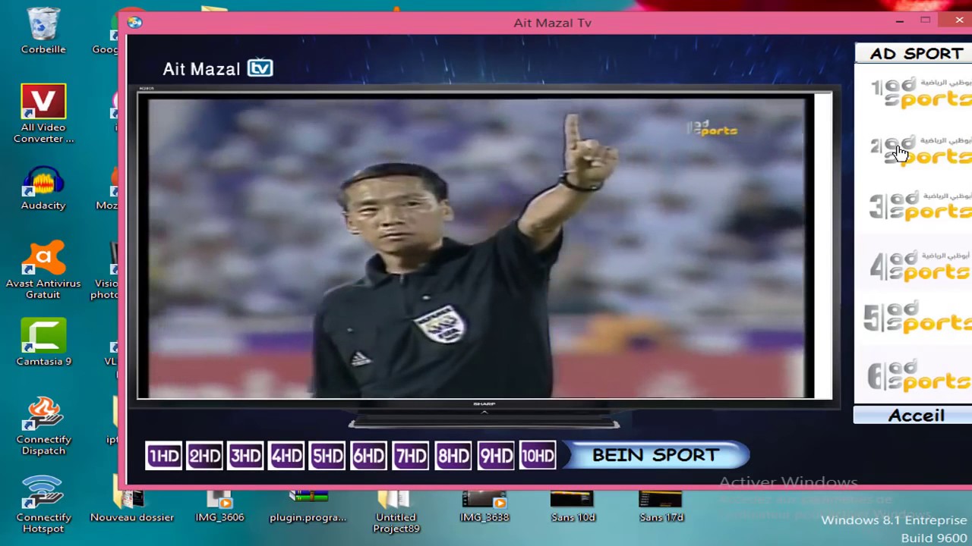972x546 pixels.
Task: Select the IMG_3606 file on desktop
Action: (x=219, y=507)
